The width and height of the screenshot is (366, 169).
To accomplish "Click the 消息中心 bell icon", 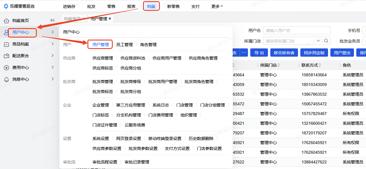I will (x=6, y=79).
